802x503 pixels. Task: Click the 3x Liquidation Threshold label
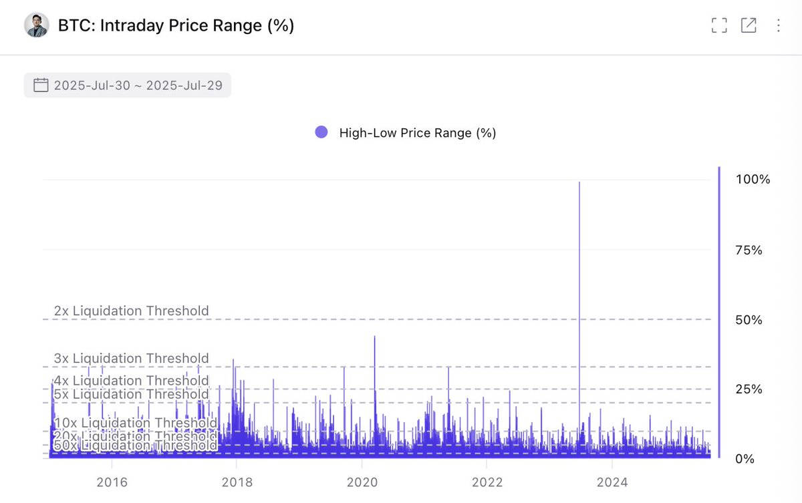pyautogui.click(x=132, y=358)
